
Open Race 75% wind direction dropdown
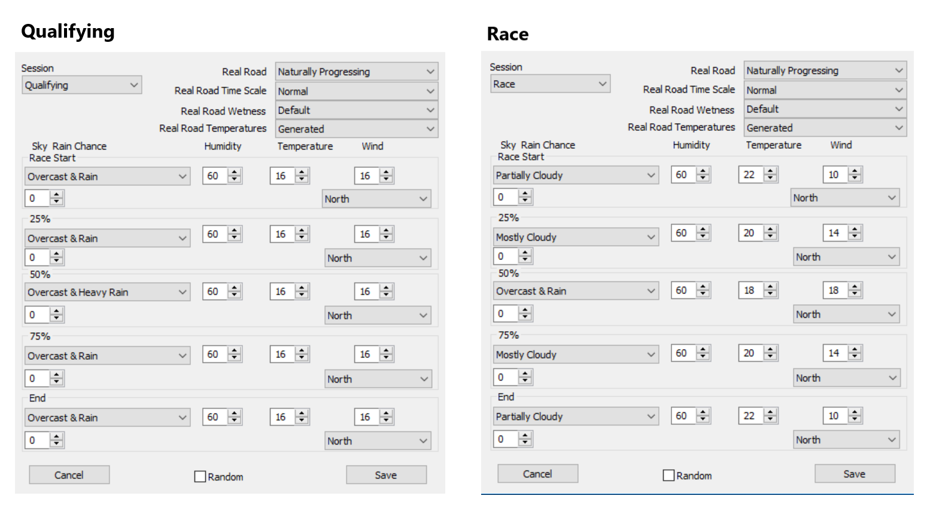click(846, 378)
